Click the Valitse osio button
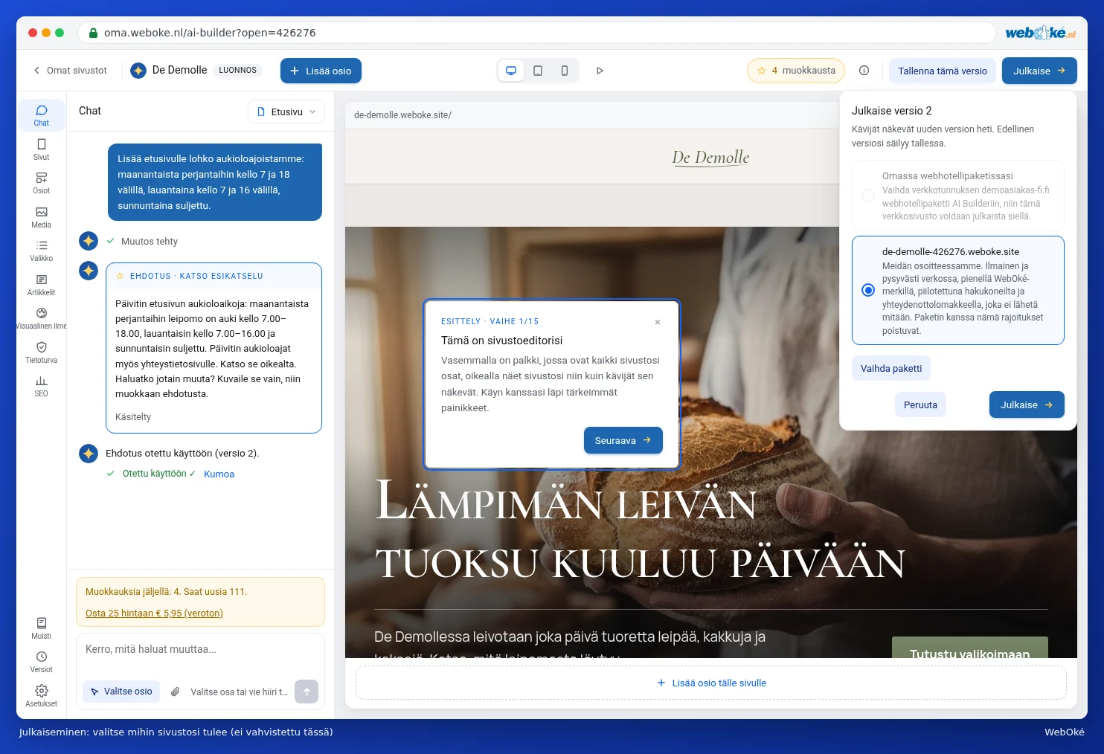The width and height of the screenshot is (1104, 754). point(121,692)
